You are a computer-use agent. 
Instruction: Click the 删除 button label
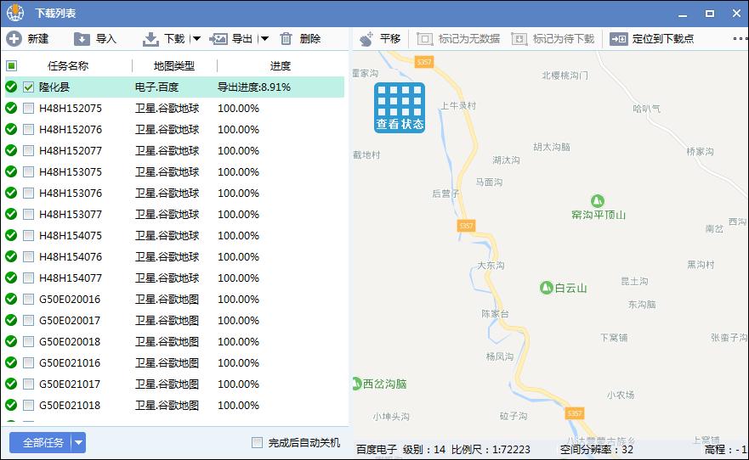[310, 38]
